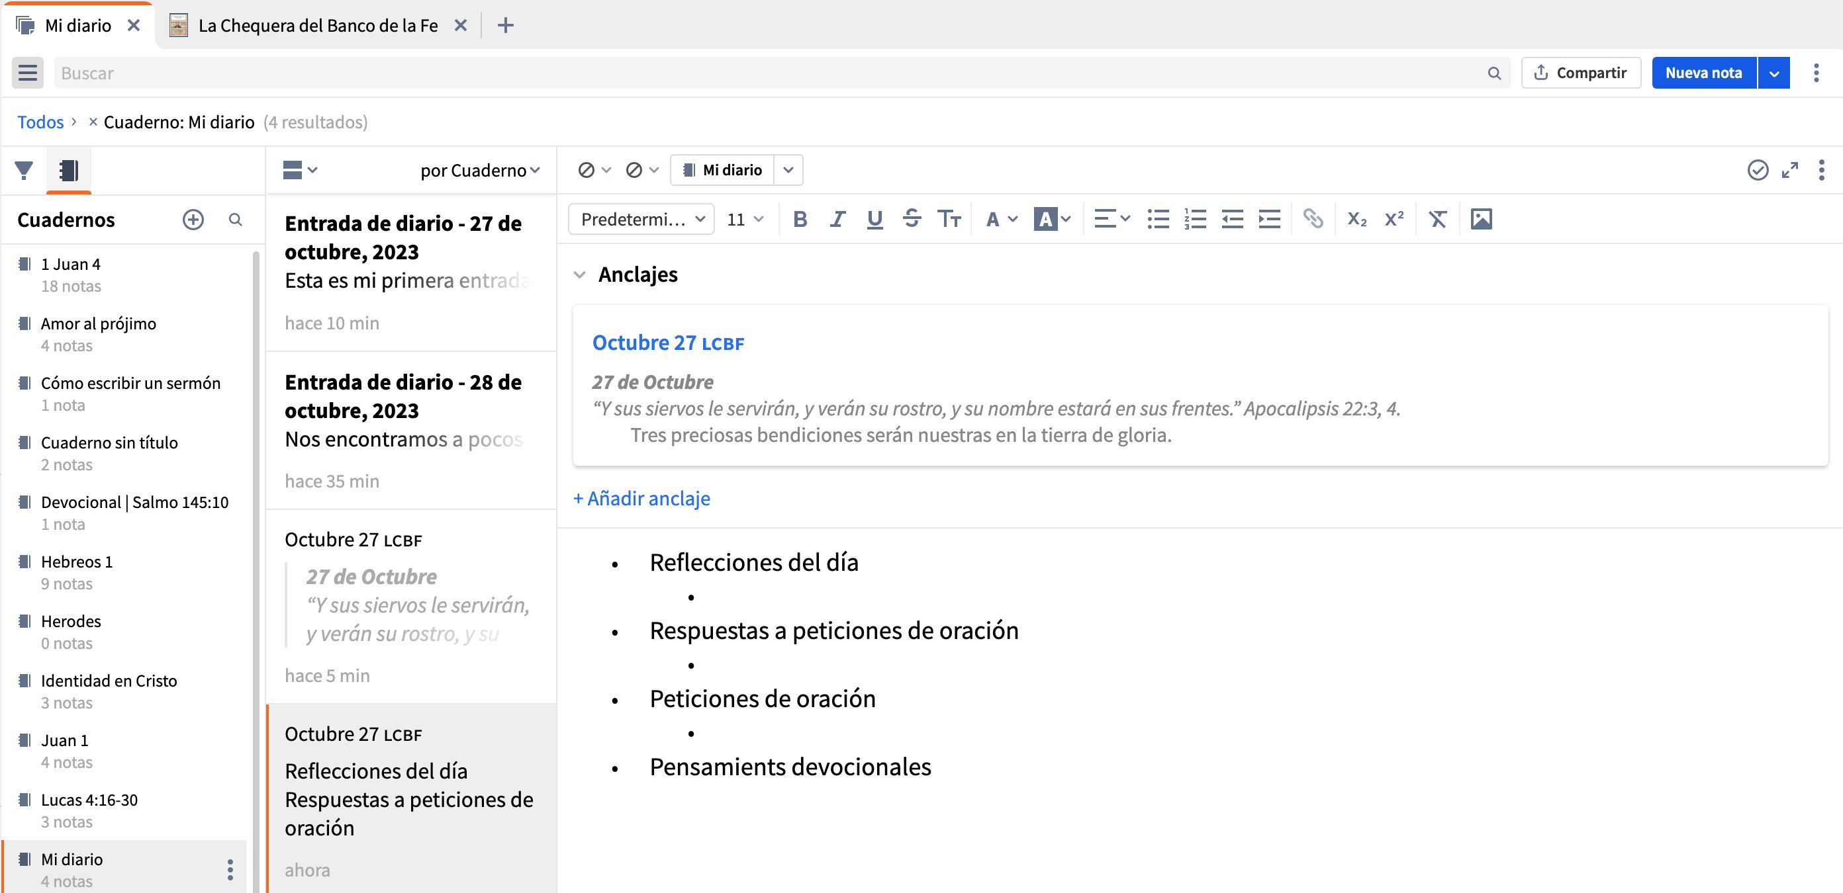
Task: Toggle italic formatting
Action: (x=837, y=219)
